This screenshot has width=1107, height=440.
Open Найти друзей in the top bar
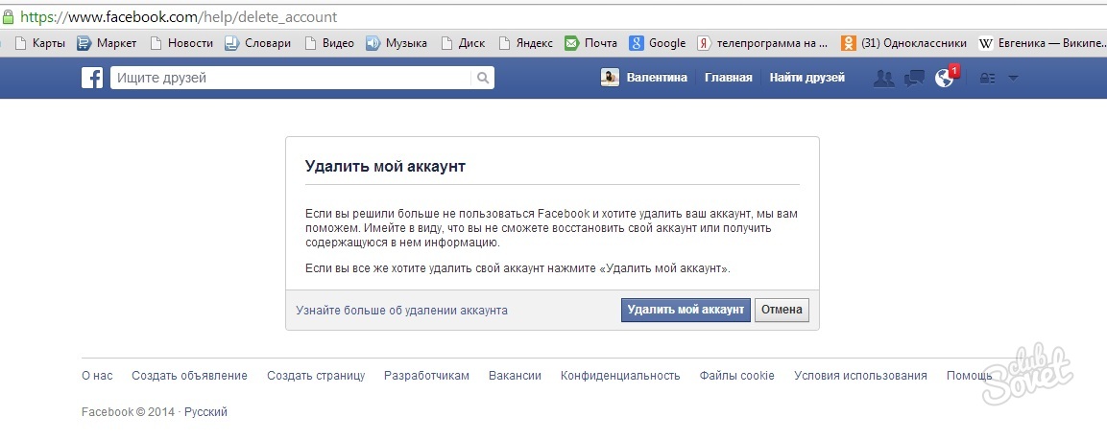click(806, 78)
